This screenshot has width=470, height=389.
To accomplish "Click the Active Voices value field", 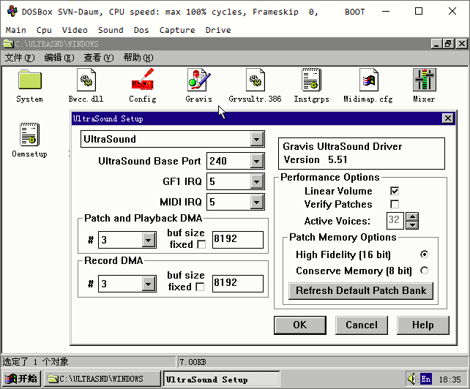I will pyautogui.click(x=395, y=221).
